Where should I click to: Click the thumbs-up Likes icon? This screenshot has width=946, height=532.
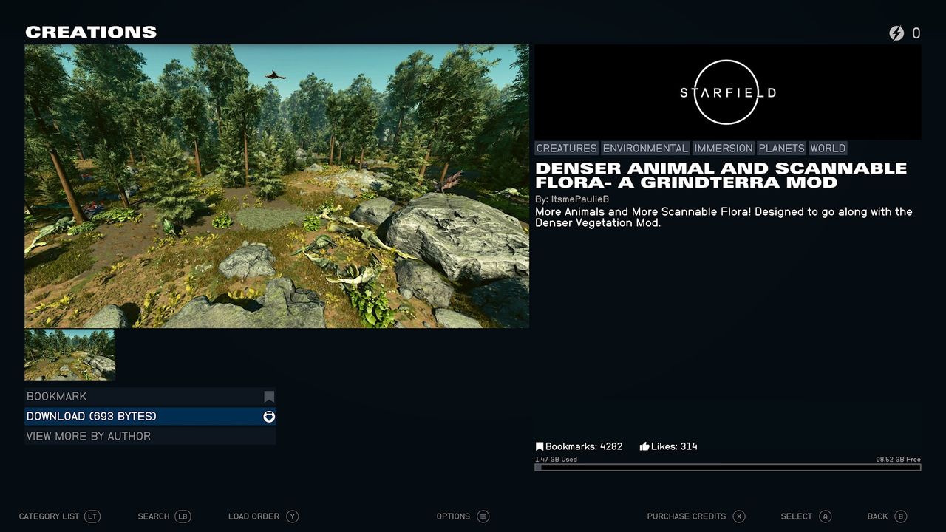coord(644,446)
